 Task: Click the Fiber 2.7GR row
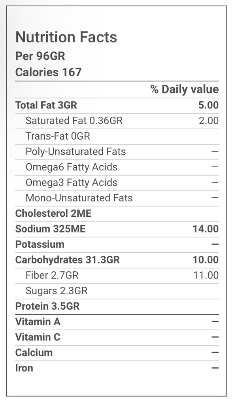point(117,276)
